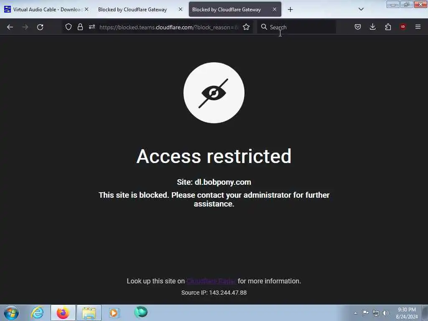This screenshot has height=321, width=428.
Task: Open Action Center flag icon
Action: (365, 313)
